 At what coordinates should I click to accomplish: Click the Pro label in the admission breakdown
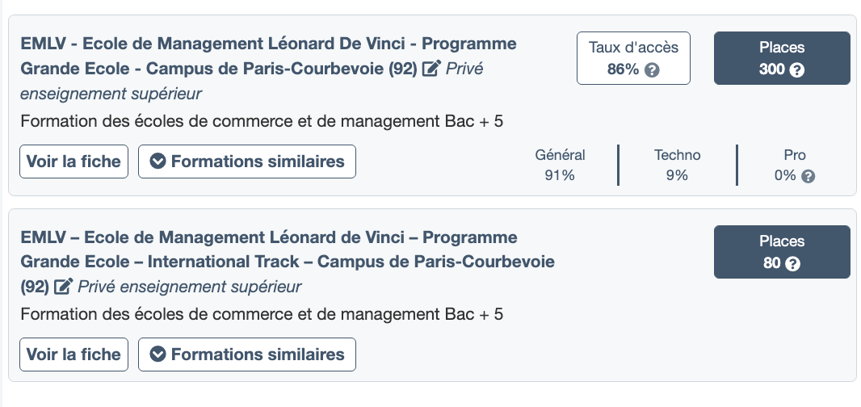point(795,155)
